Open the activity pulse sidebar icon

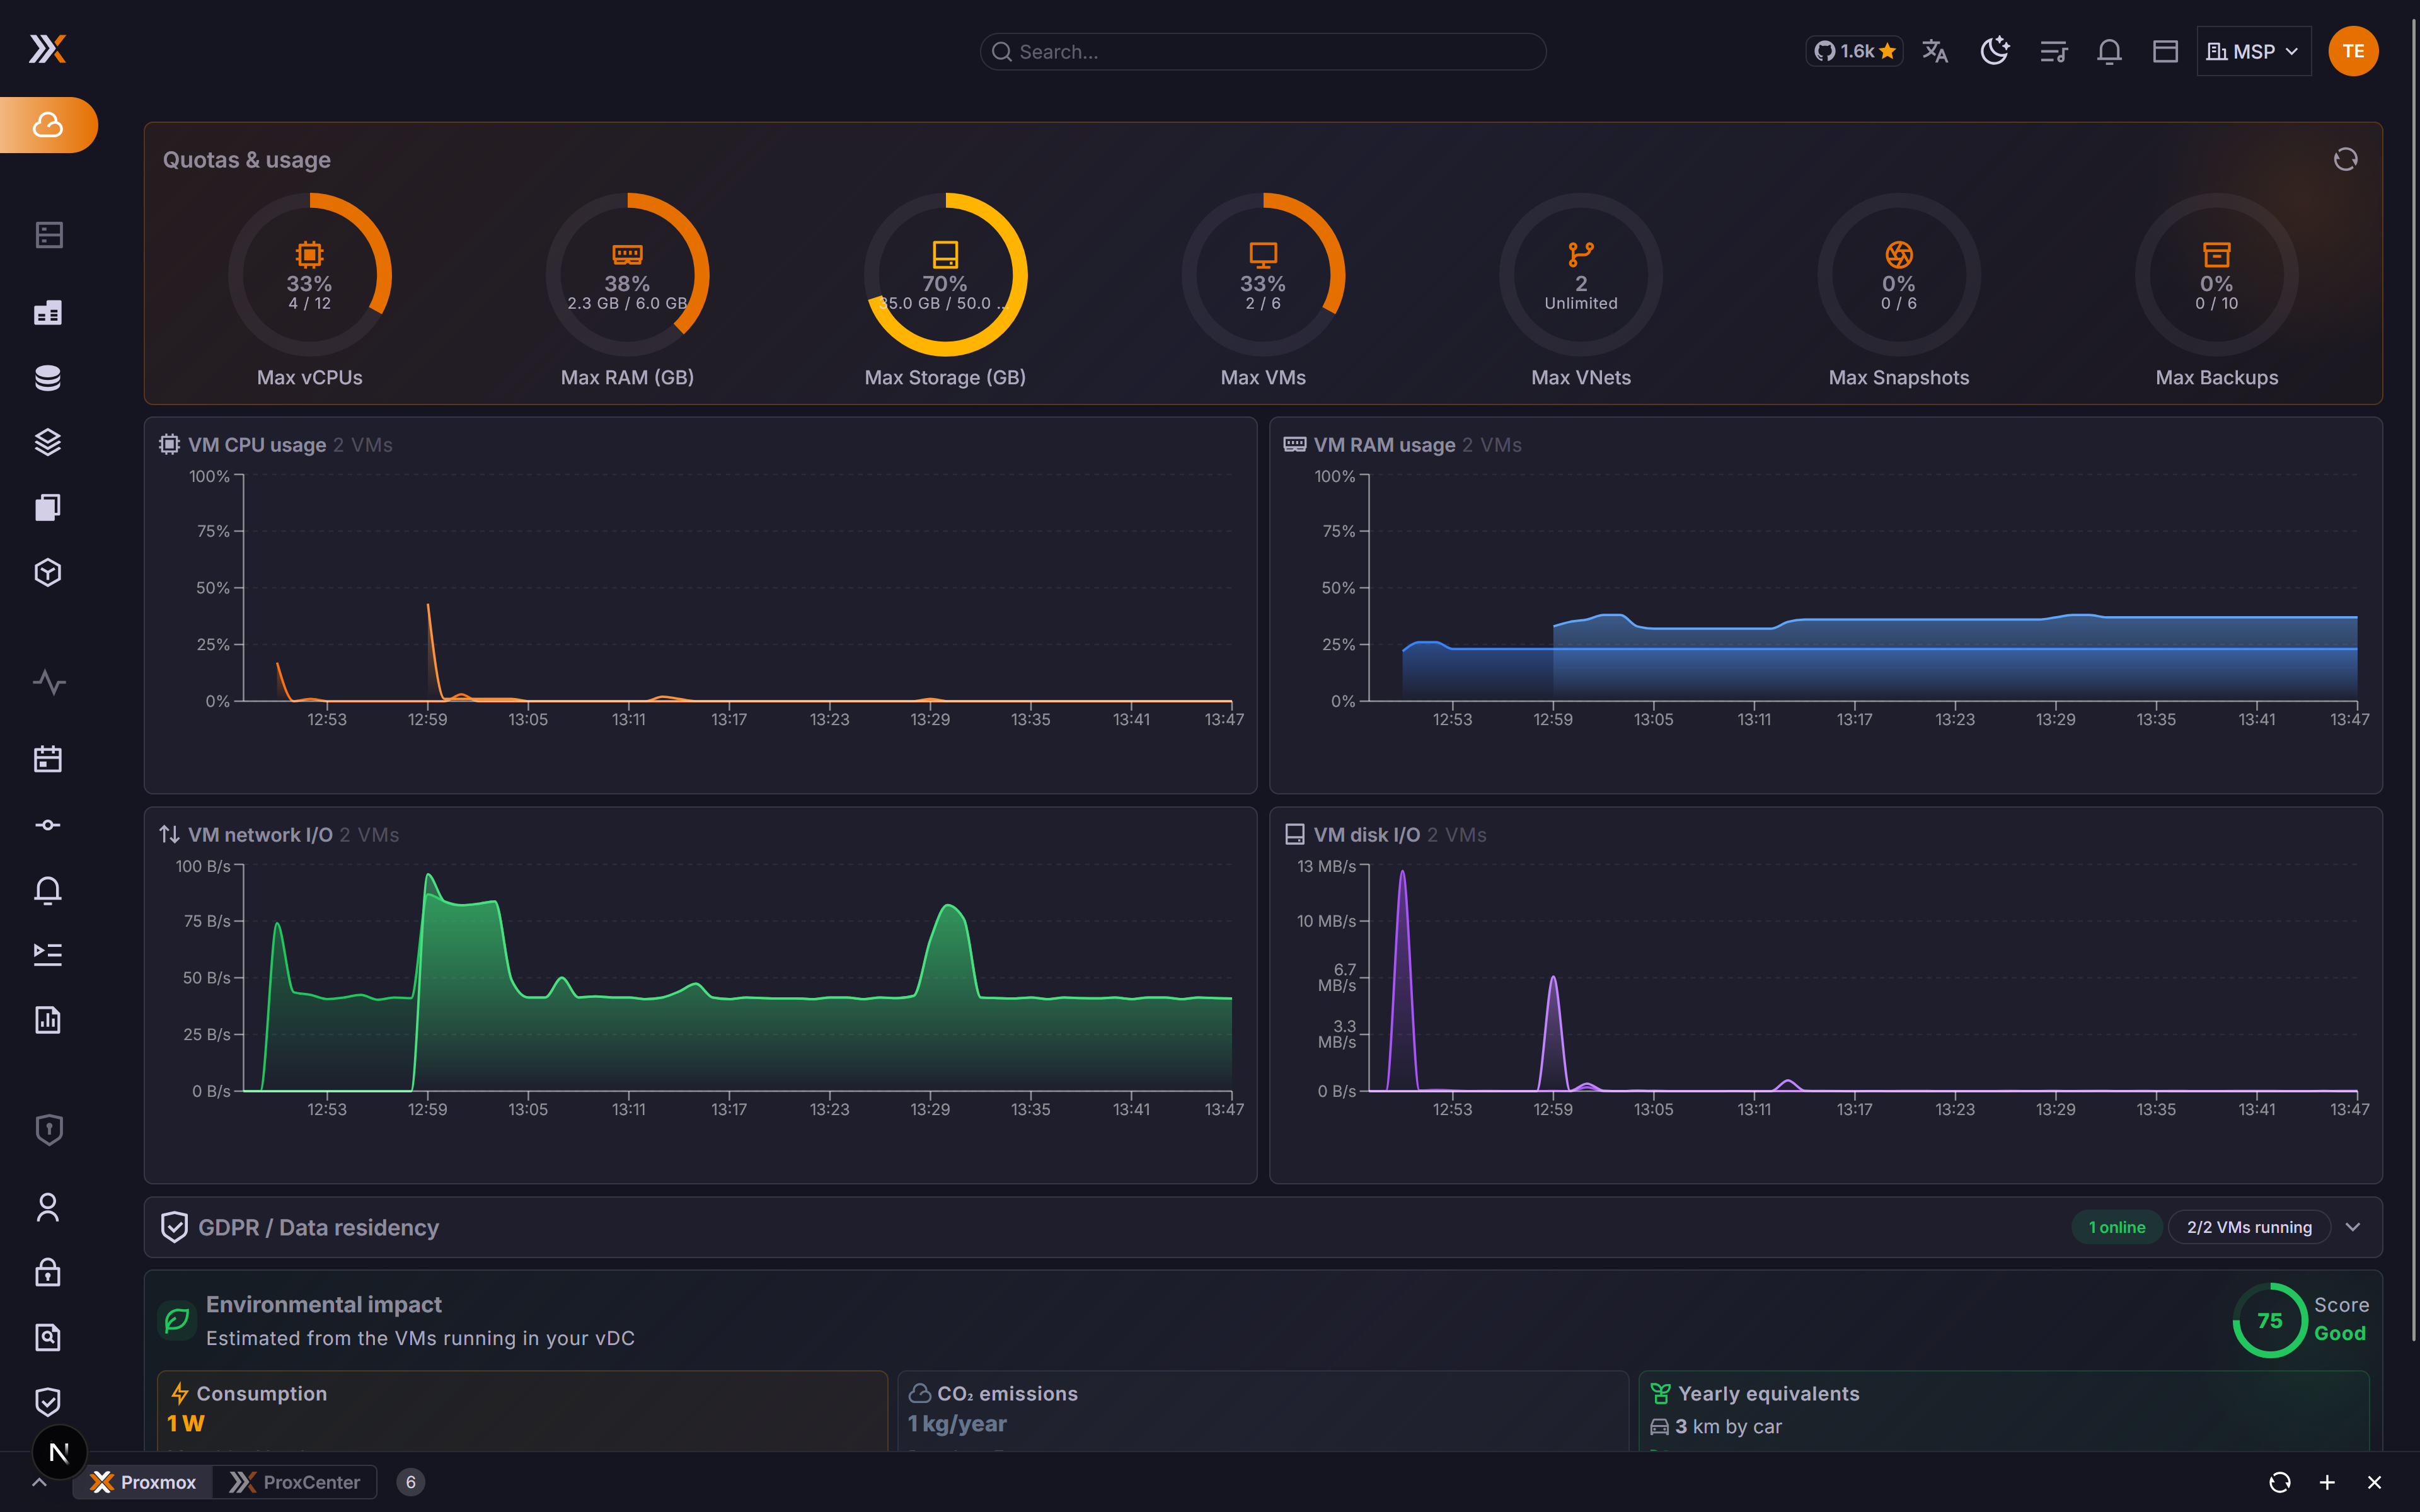(x=48, y=683)
